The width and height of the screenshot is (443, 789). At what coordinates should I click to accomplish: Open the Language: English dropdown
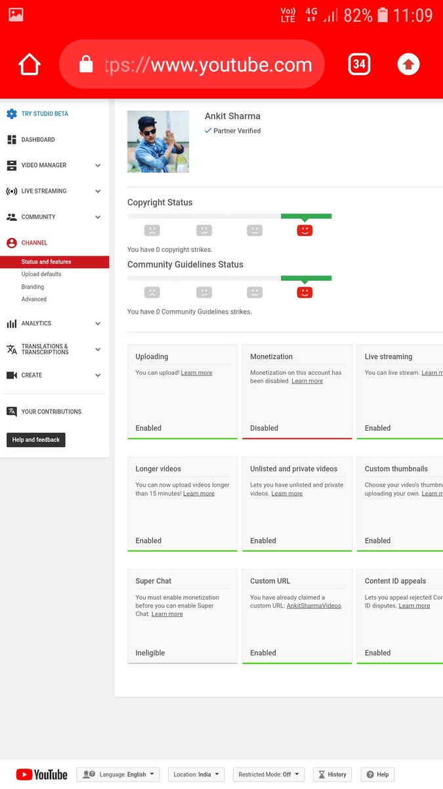118,775
